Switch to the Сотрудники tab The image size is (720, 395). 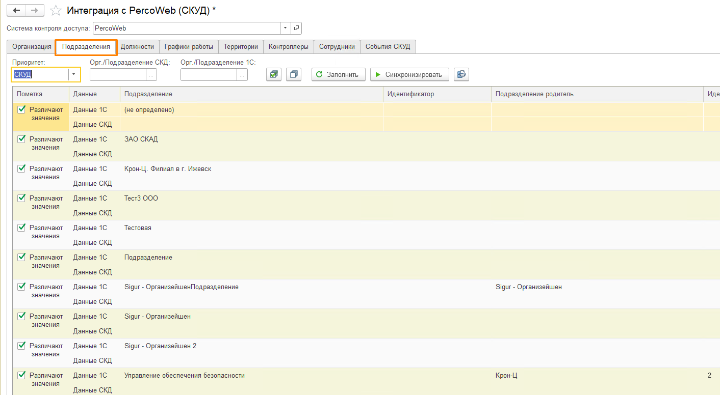(x=337, y=47)
